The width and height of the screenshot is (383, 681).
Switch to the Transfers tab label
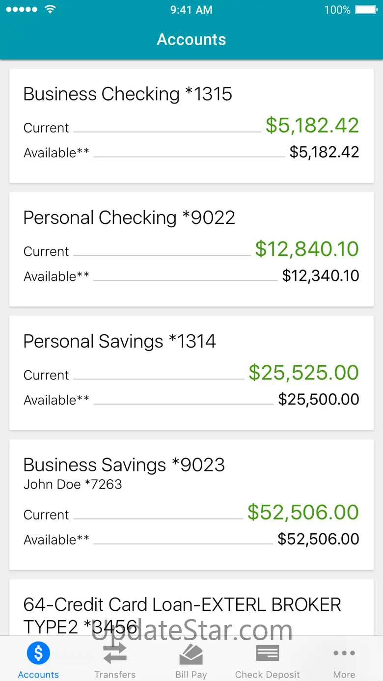[115, 675]
